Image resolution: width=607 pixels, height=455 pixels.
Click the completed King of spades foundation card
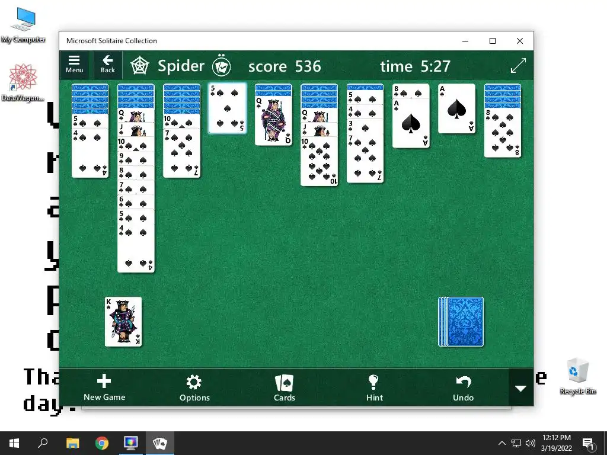[x=123, y=322]
